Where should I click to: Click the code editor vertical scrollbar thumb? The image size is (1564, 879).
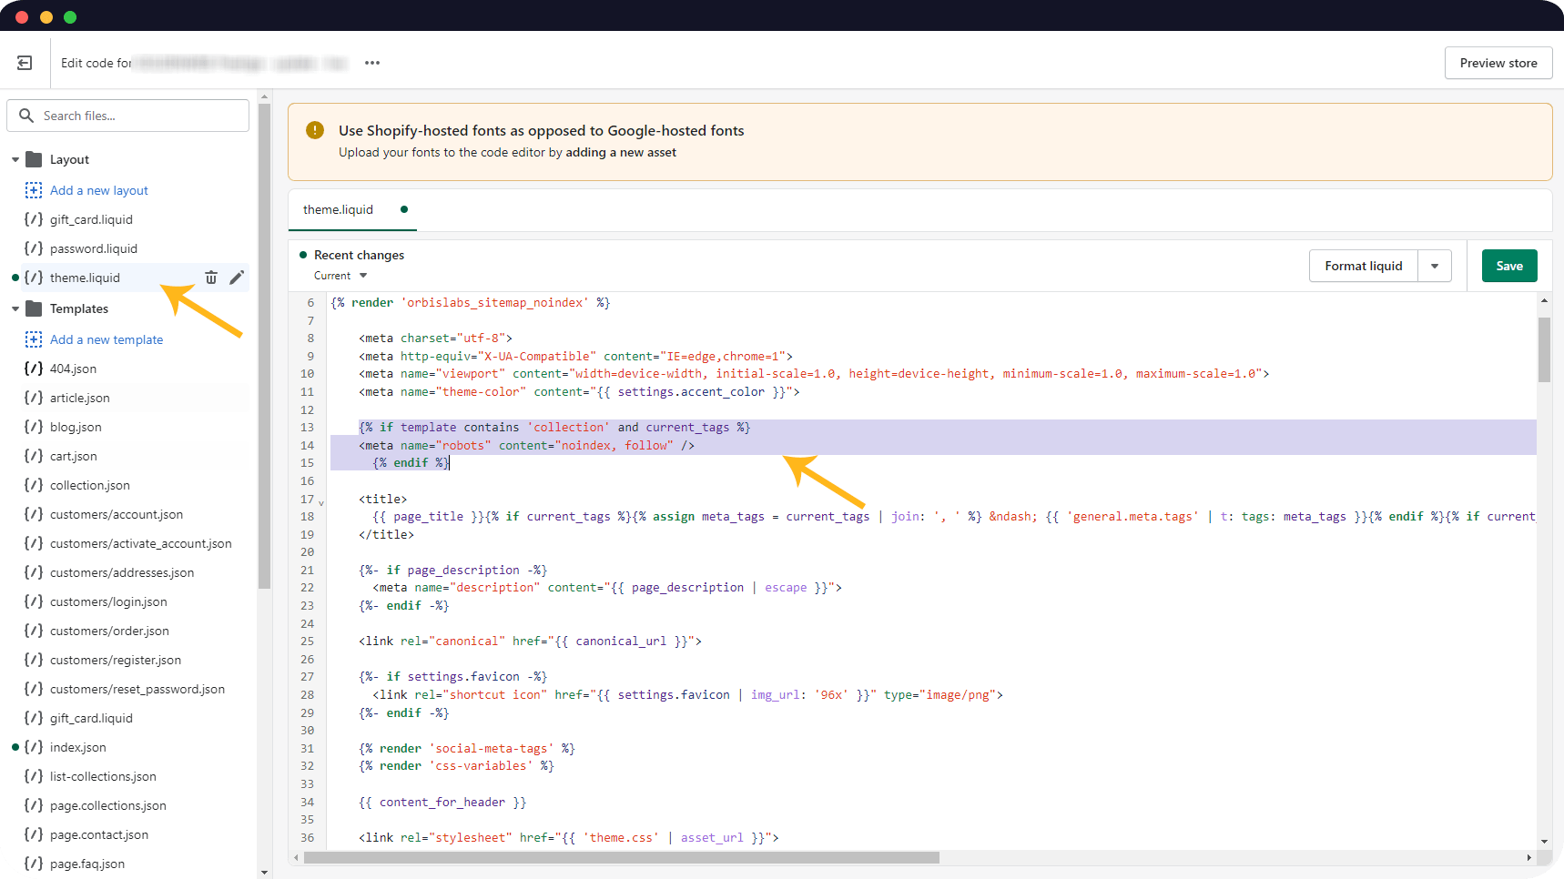pos(1544,350)
